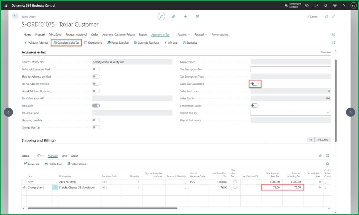Go back using the arrow icon
Viewport: 359px width, 215px height.
tap(15, 16)
